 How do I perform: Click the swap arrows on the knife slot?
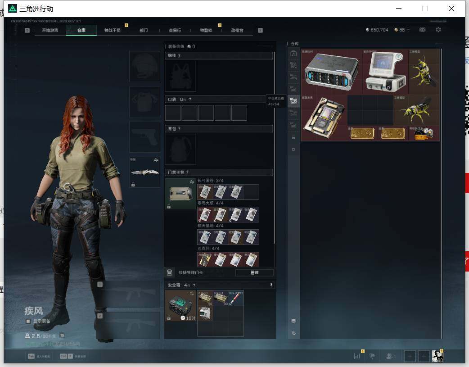pyautogui.click(x=156, y=160)
